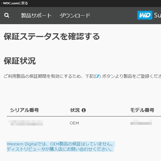161x161 pixels.
Task: Click the back chevron beside WDC.com
Action: click(x=2, y=3)
